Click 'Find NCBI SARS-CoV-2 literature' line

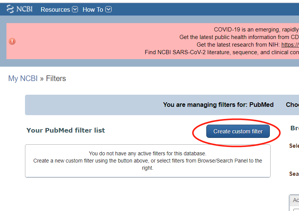click(x=222, y=52)
